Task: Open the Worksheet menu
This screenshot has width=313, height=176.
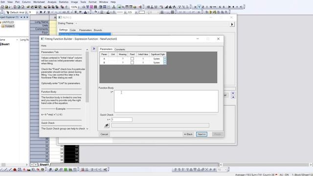Action: (x=39, y=2)
